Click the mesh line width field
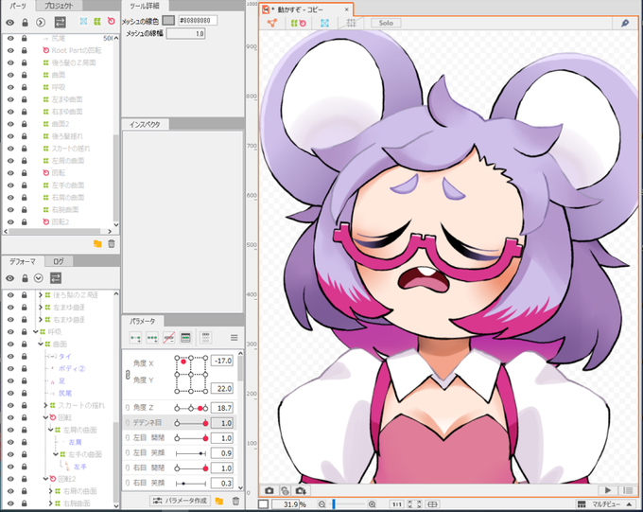Image resolution: width=643 pixels, height=512 pixels. click(185, 34)
